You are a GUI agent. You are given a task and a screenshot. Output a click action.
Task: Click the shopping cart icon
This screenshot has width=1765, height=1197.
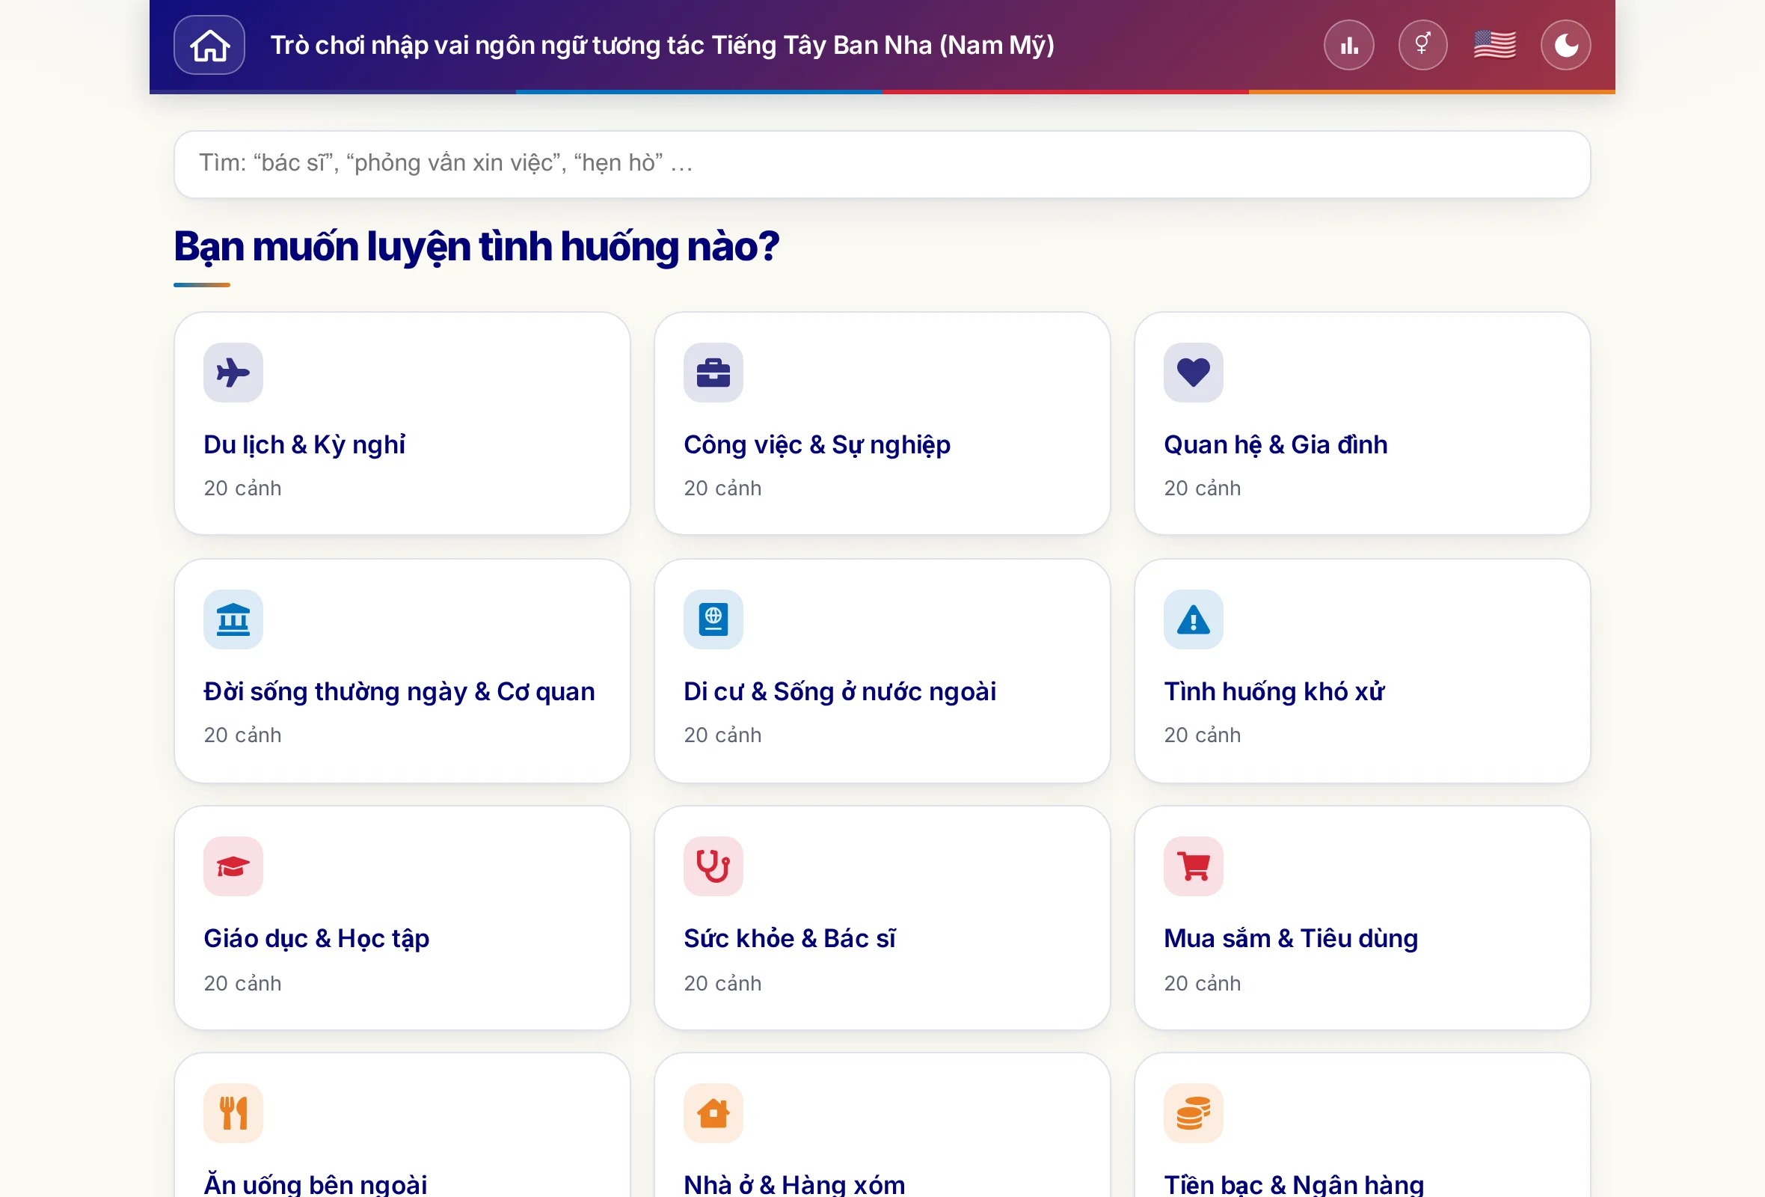(1193, 866)
